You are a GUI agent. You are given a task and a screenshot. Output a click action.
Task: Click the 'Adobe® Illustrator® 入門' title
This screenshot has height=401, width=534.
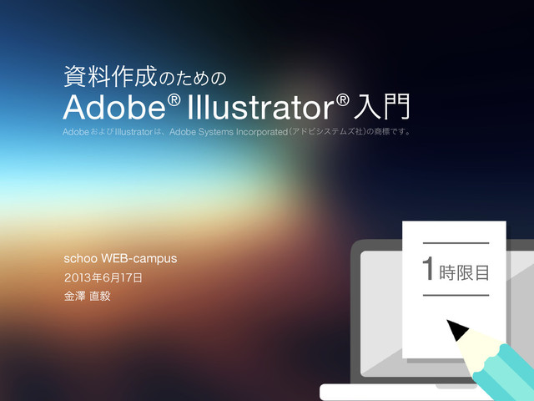click(x=236, y=107)
